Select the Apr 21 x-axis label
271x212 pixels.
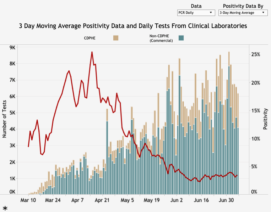click(x=102, y=200)
